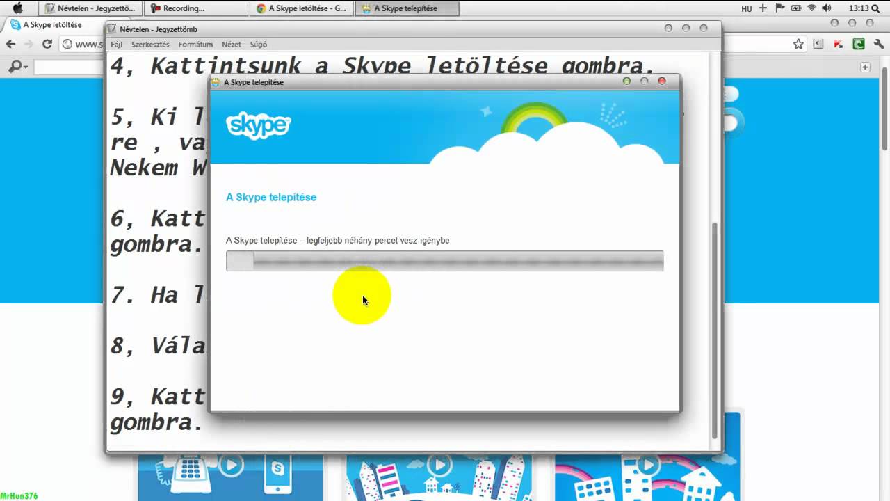Open the flag notification icon in the tray
This screenshot has width=890, height=501.
[779, 8]
